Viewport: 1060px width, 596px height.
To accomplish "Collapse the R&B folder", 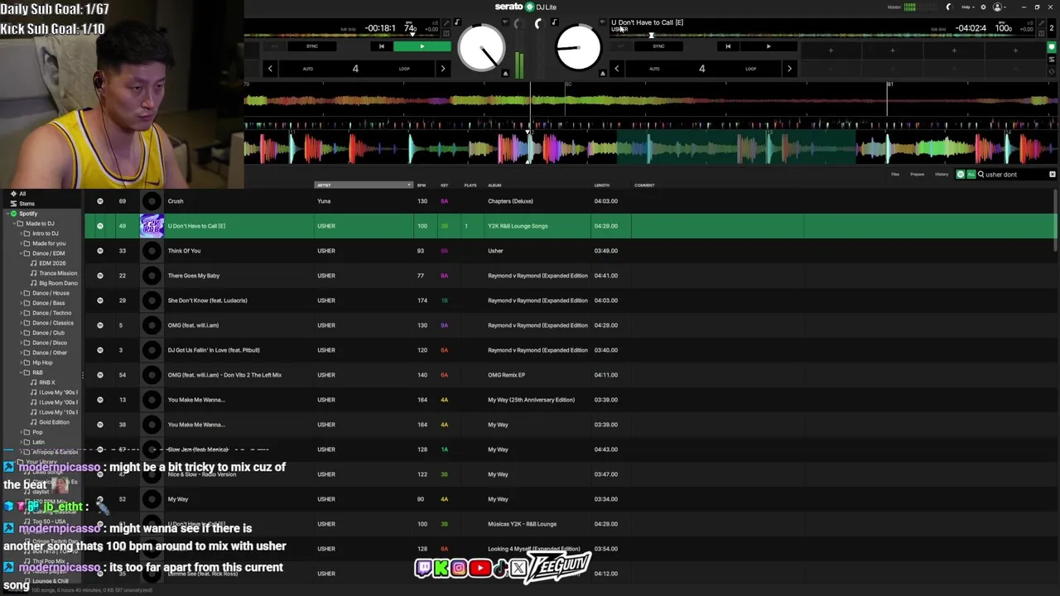I will coord(21,372).
